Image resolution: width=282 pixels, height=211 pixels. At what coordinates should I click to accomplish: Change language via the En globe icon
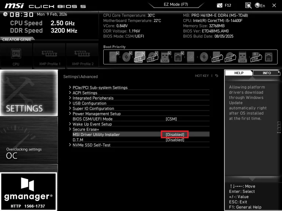[x=260, y=6]
